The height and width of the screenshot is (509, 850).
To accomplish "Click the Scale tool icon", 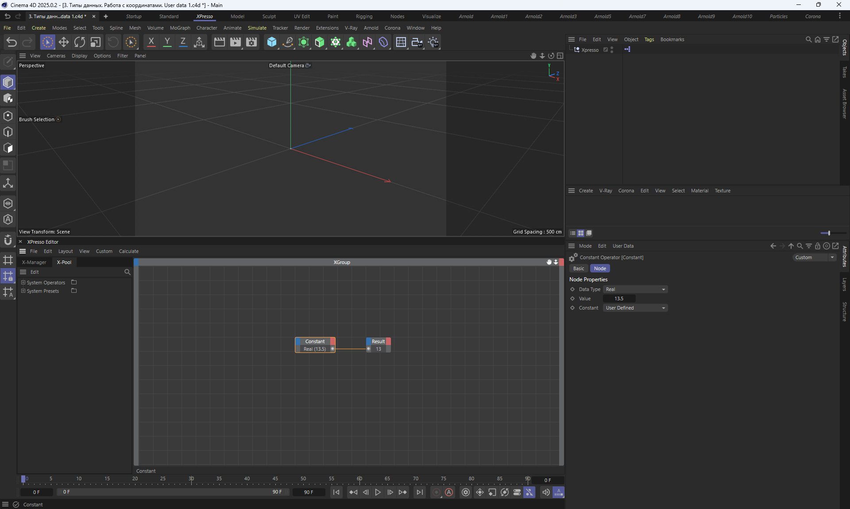I will (x=96, y=42).
